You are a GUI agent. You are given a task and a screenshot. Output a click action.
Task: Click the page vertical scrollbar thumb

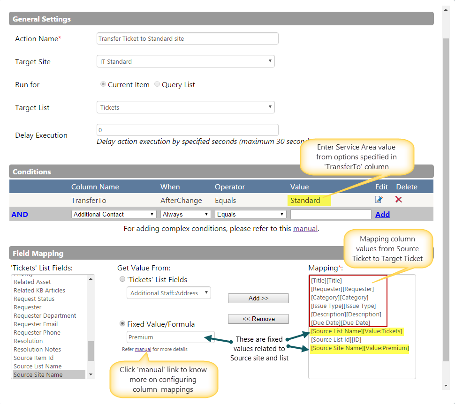tap(446, 200)
